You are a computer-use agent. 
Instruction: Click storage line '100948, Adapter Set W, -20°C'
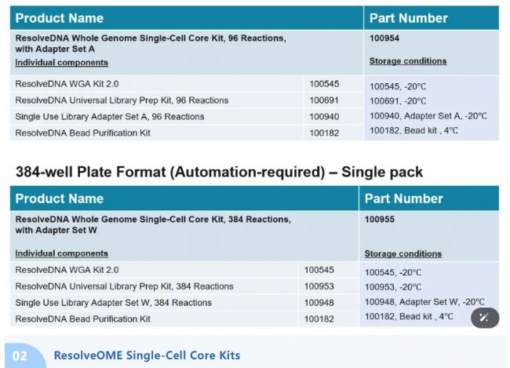[x=424, y=302]
